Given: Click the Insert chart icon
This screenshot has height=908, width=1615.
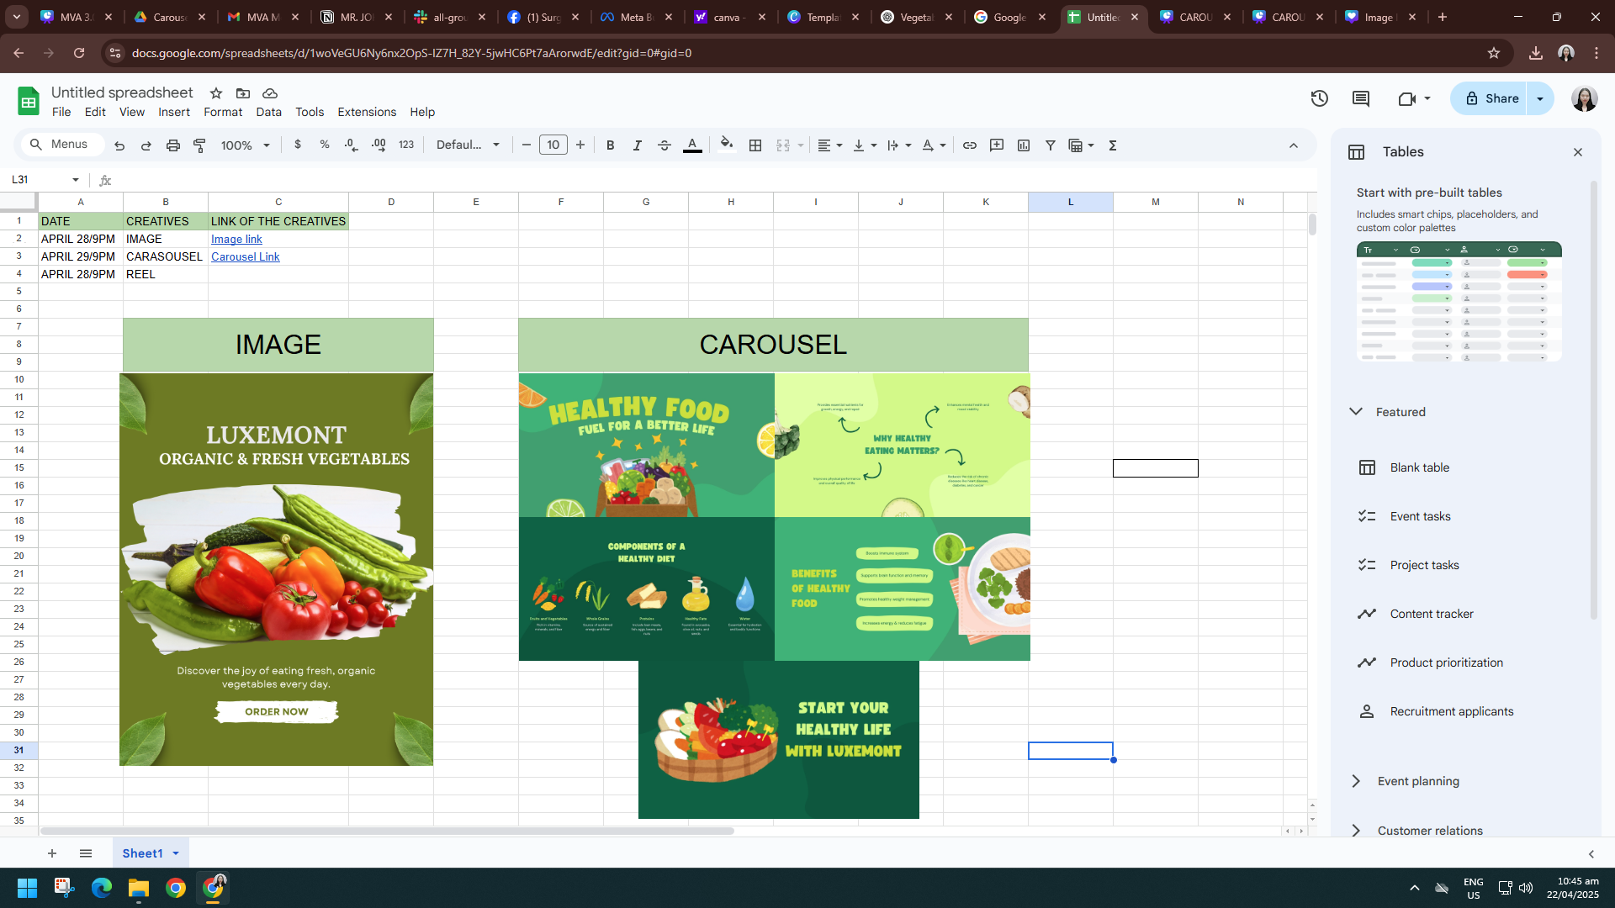Looking at the screenshot, I should [1024, 145].
